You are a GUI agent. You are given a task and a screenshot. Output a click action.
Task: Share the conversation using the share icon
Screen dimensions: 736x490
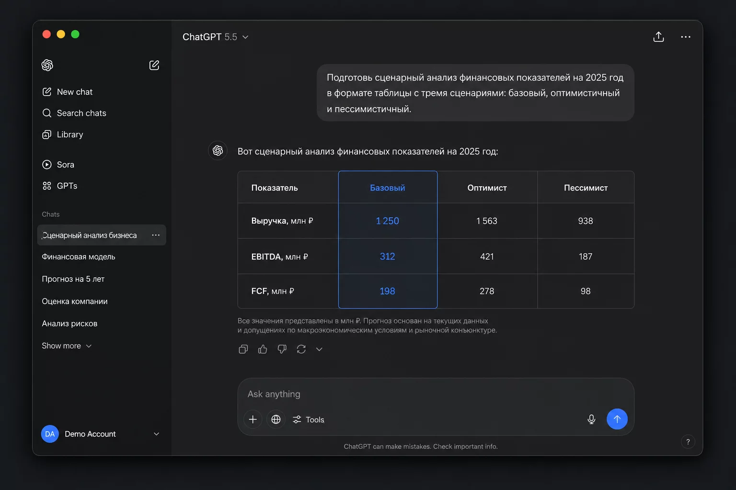point(658,37)
